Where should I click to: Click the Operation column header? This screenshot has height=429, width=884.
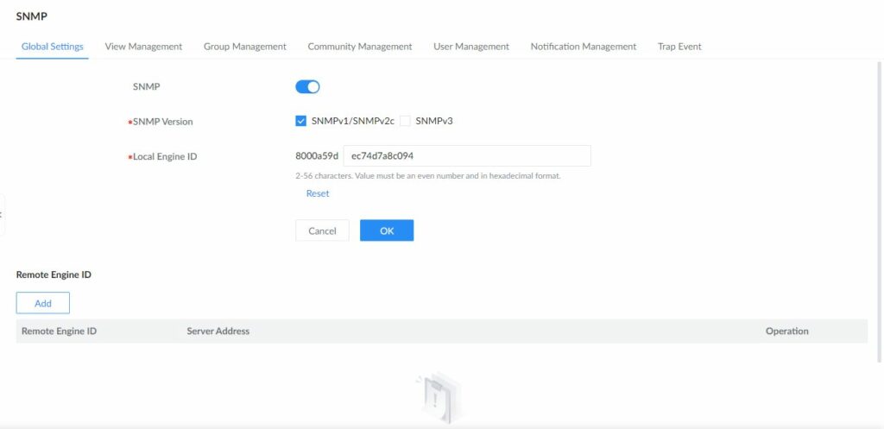tap(786, 331)
